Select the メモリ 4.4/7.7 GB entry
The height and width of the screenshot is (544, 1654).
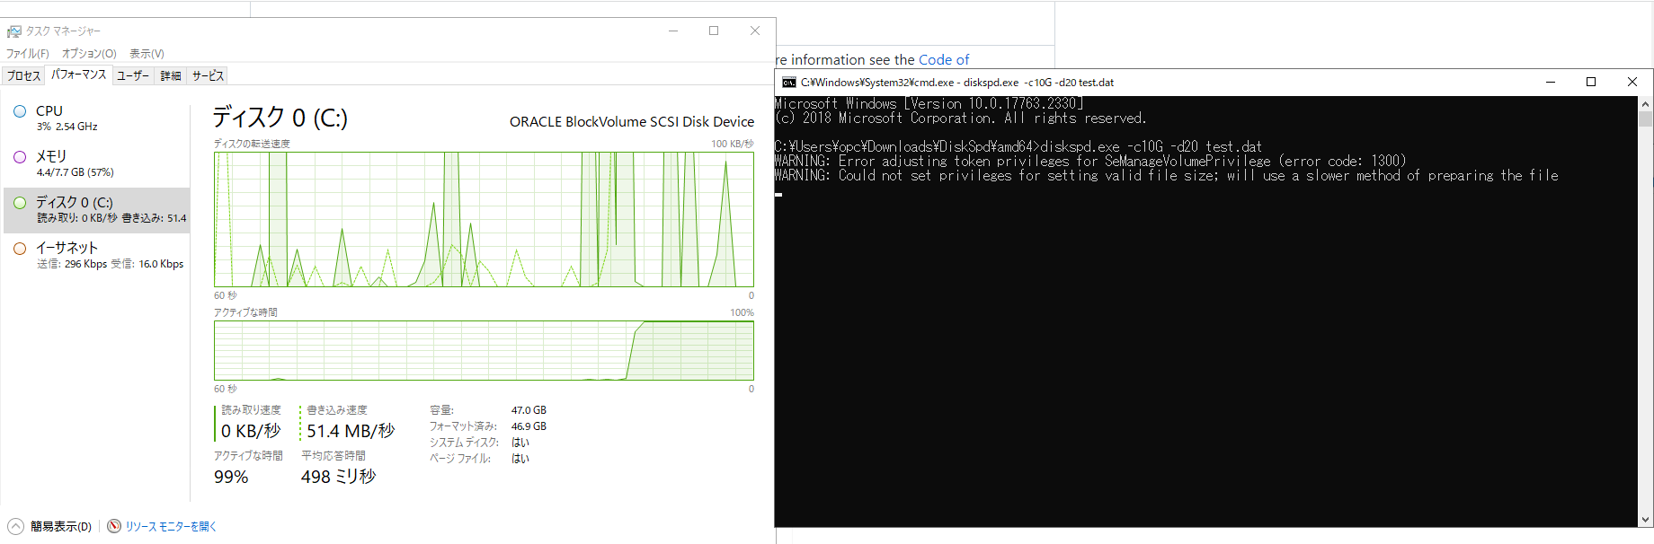pyautogui.click(x=96, y=163)
